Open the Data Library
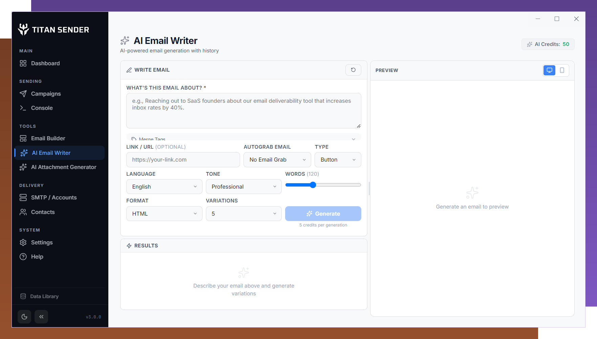Viewport: 597px width, 339px height. [x=44, y=296]
